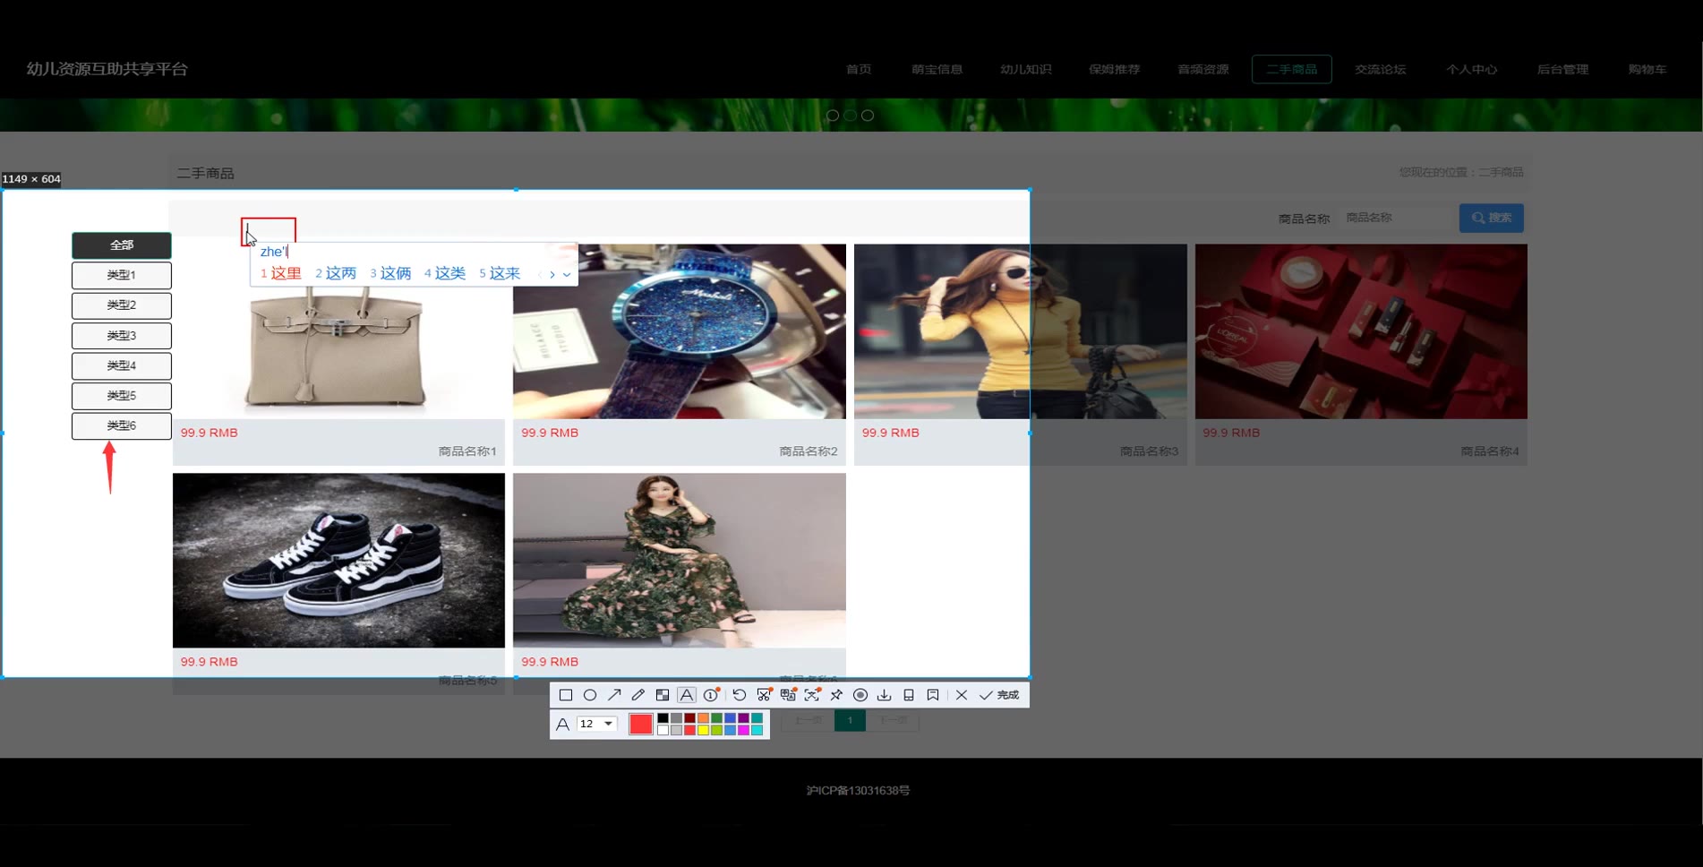Start screen recording with the record icon
Image resolution: width=1703 pixels, height=867 pixels.
(860, 695)
